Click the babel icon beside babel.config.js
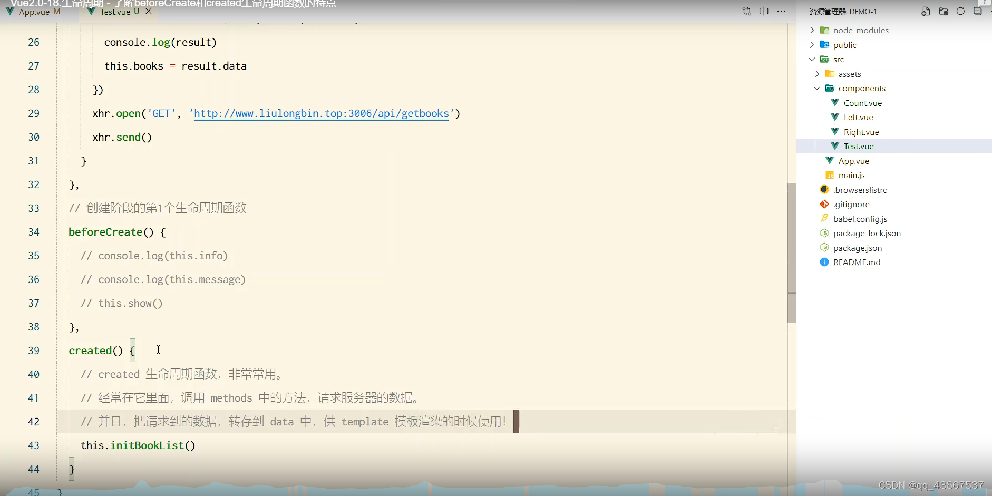The image size is (992, 496). click(x=824, y=218)
